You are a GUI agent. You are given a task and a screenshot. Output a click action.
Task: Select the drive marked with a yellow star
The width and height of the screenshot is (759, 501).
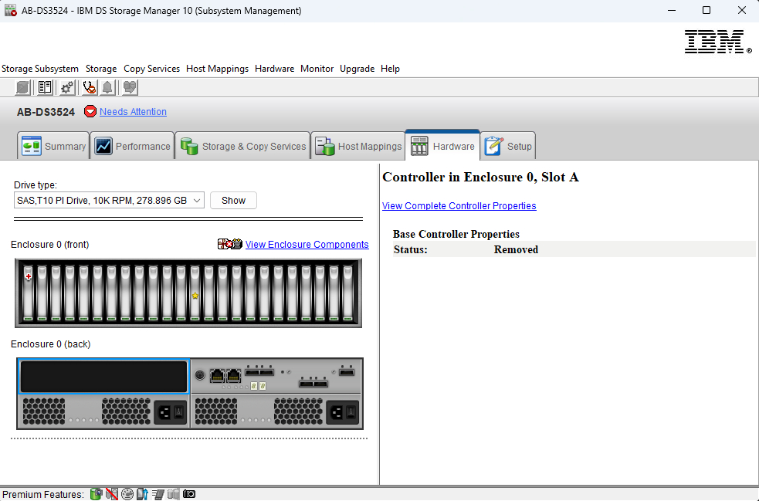pos(195,293)
